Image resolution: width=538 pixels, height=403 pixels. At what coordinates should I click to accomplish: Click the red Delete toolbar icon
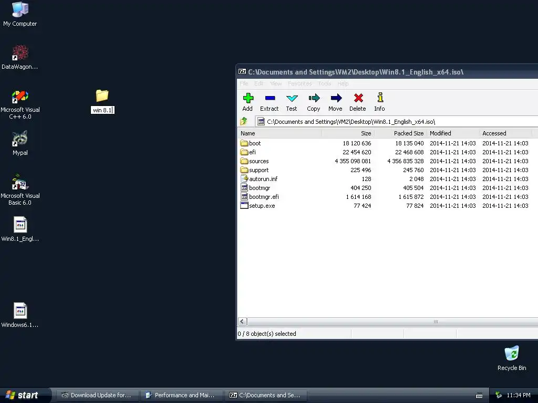point(358,98)
